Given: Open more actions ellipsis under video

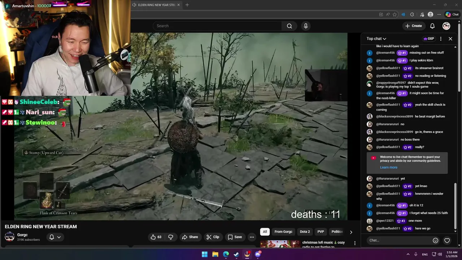Looking at the screenshot, I should tap(252, 237).
